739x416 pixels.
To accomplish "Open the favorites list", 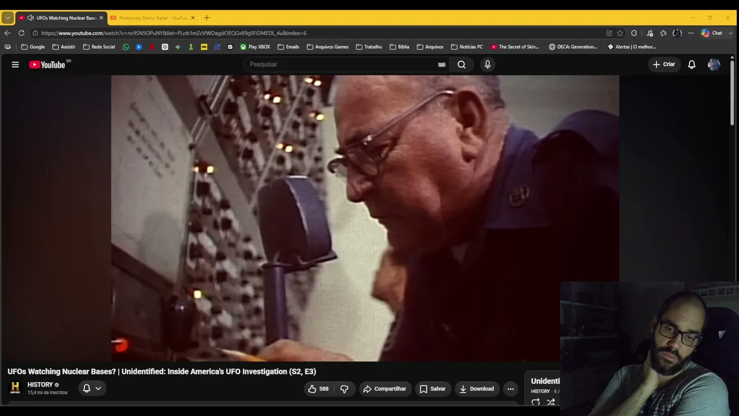I will click(x=663, y=33).
